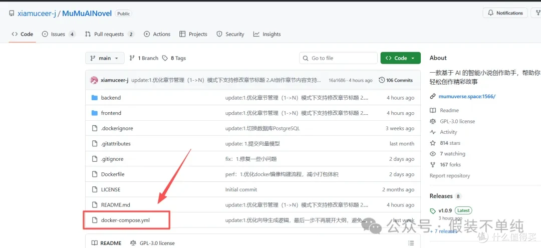View the 814 stars link
The height and width of the screenshot is (248, 541).
[x=450, y=143]
